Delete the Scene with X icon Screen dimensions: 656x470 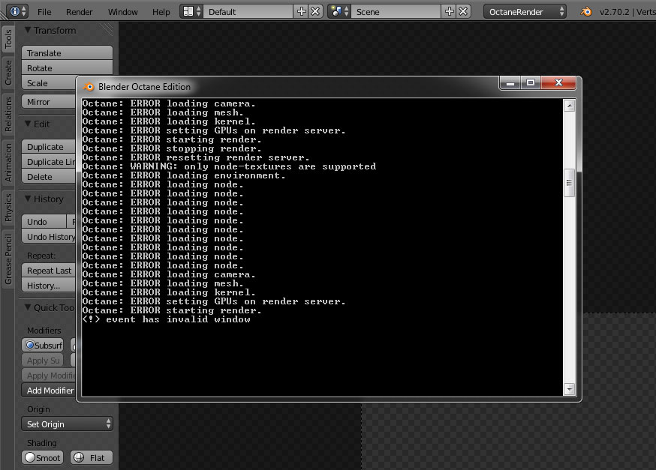click(x=463, y=11)
